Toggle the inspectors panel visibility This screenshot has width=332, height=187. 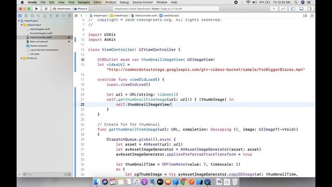pos(309,9)
